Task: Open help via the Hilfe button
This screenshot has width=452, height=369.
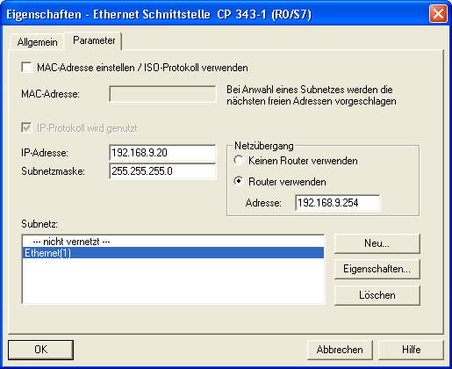Action: coord(411,350)
